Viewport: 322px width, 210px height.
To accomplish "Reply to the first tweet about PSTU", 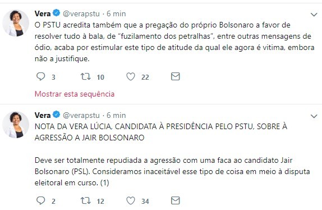I will point(40,76).
